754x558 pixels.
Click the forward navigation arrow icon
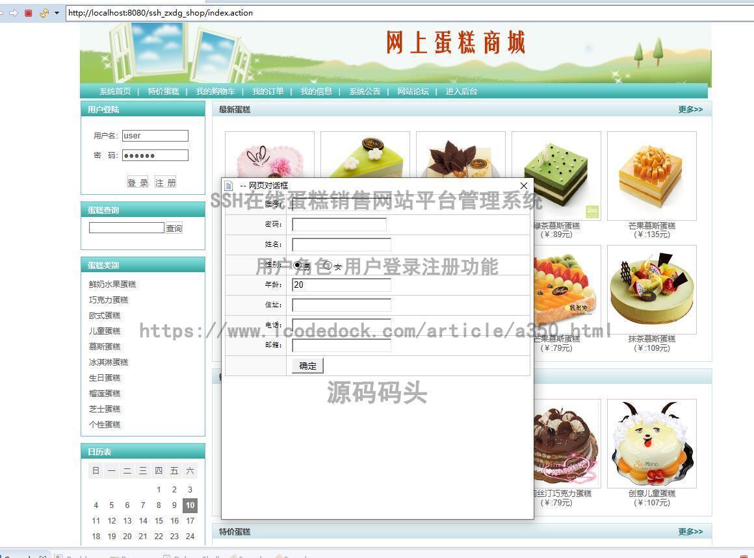coord(14,13)
